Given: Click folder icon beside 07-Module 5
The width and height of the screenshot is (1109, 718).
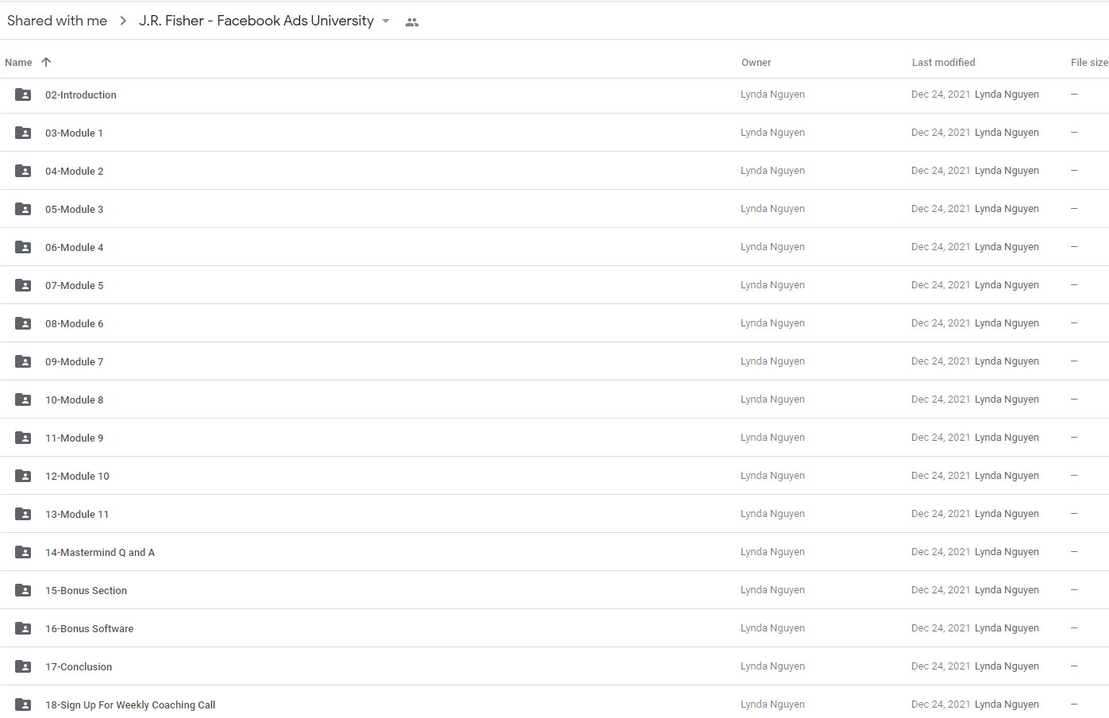Looking at the screenshot, I should pyautogui.click(x=23, y=285).
